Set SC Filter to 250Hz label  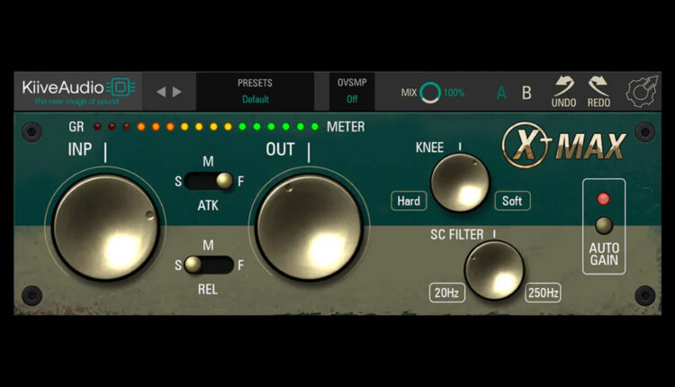point(543,292)
